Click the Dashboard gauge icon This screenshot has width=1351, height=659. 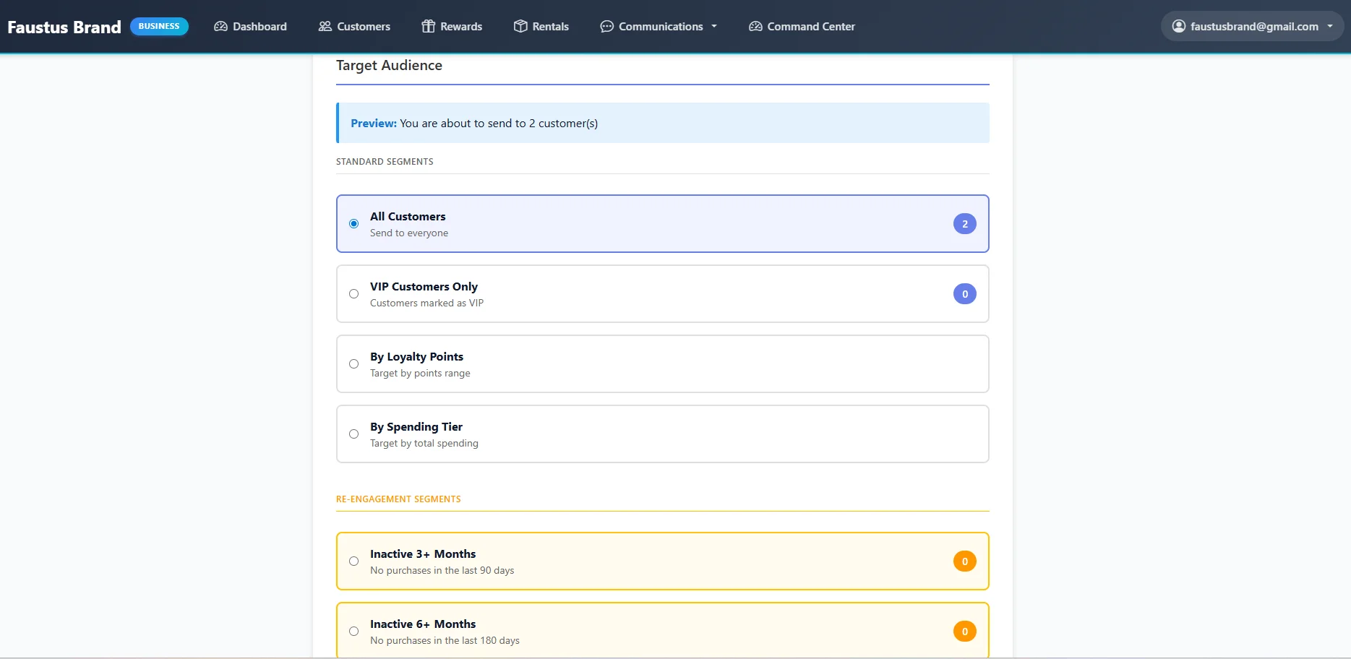click(x=220, y=27)
